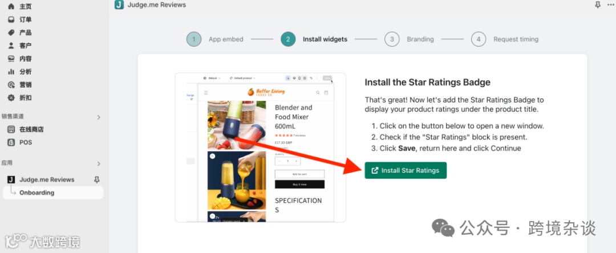Click the text 'Check if the "Star Ratings" block is present'
Image resolution: width=616 pixels, height=253 pixels.
pyautogui.click(x=453, y=137)
